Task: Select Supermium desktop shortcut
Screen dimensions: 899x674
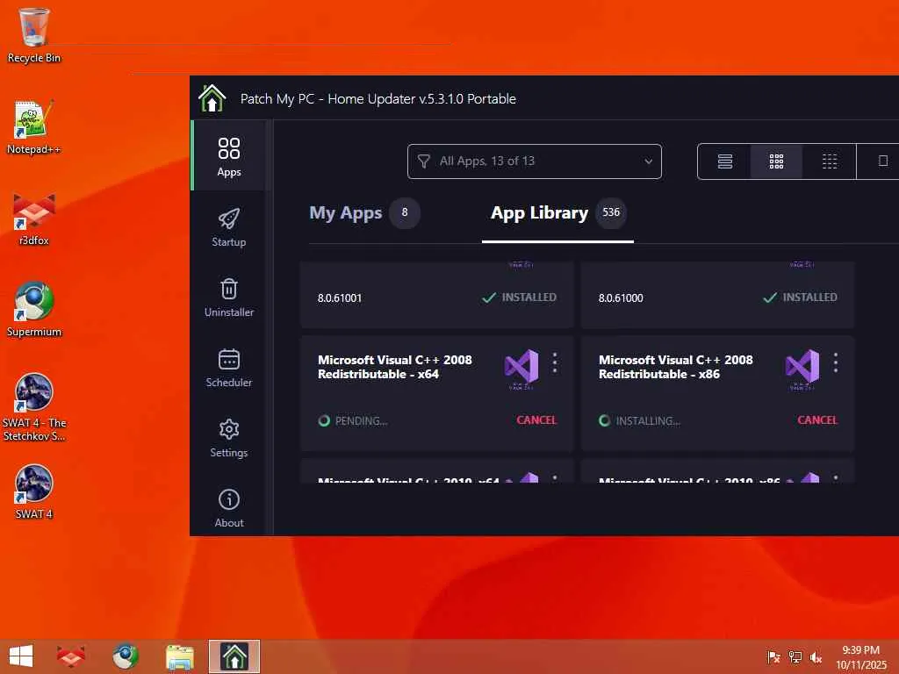Action: 34,310
